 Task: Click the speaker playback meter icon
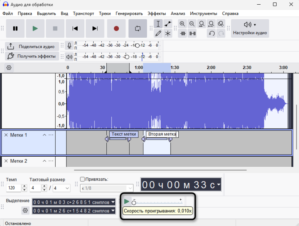tap(69, 57)
